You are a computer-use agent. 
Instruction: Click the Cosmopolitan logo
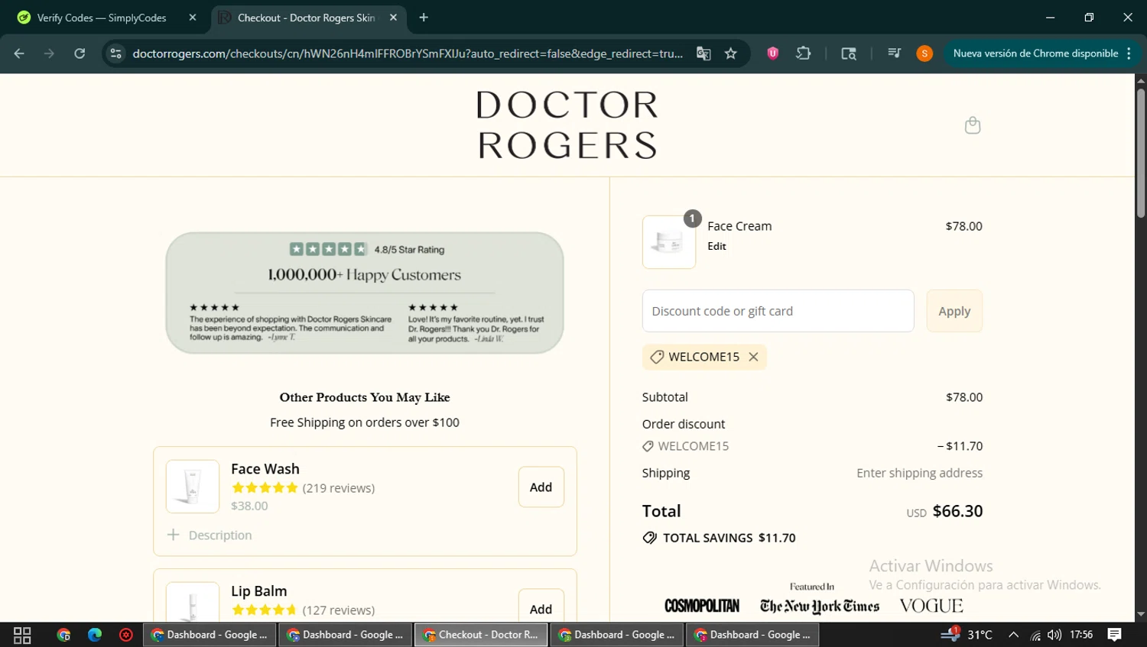point(702,606)
